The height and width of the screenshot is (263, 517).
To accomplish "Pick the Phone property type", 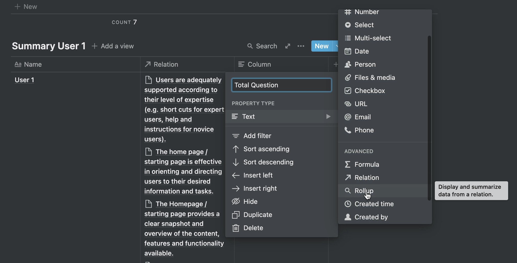I will (364, 130).
